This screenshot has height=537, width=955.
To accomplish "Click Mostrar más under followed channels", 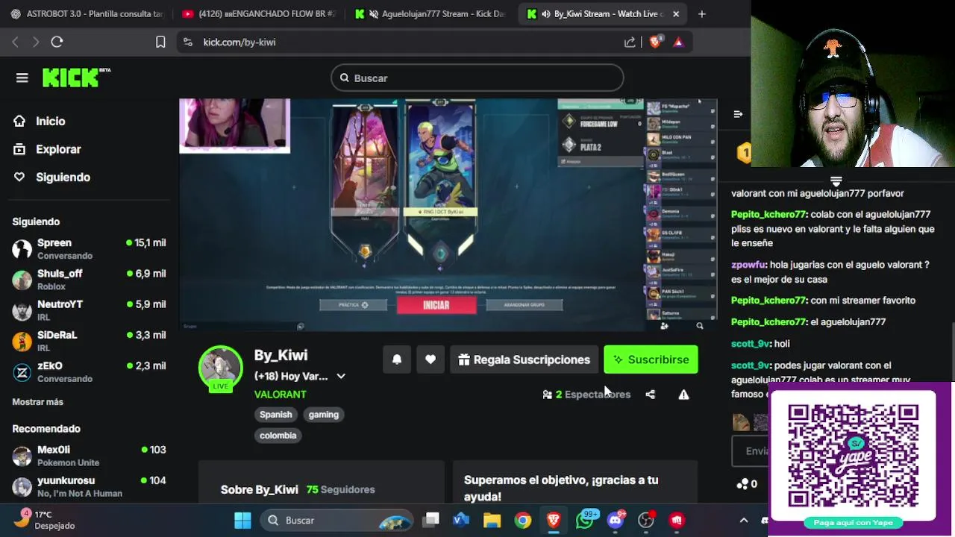I will pos(37,402).
